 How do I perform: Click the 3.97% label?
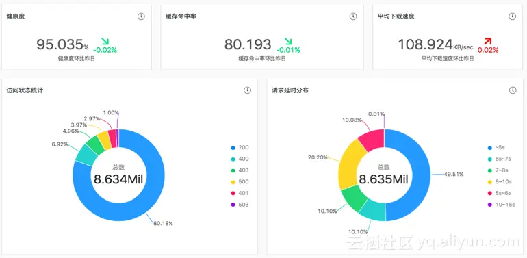coord(79,125)
